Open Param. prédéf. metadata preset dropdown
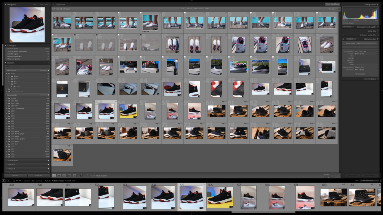Screen dimensions: 383x215 [x=366, y=43]
